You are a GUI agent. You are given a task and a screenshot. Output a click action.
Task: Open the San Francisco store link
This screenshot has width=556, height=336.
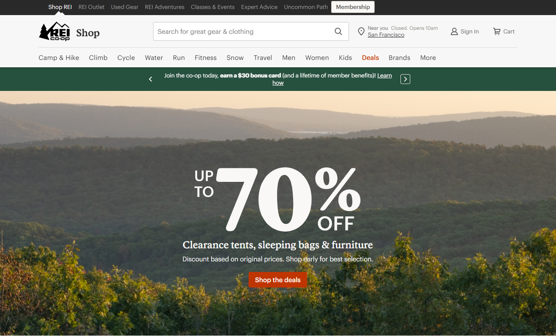pos(386,35)
